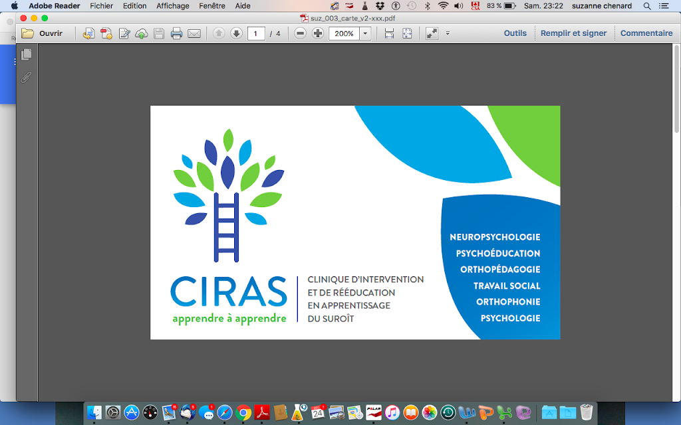Image resolution: width=681 pixels, height=425 pixels.
Task: Click the save floppy disk icon
Action: [159, 33]
